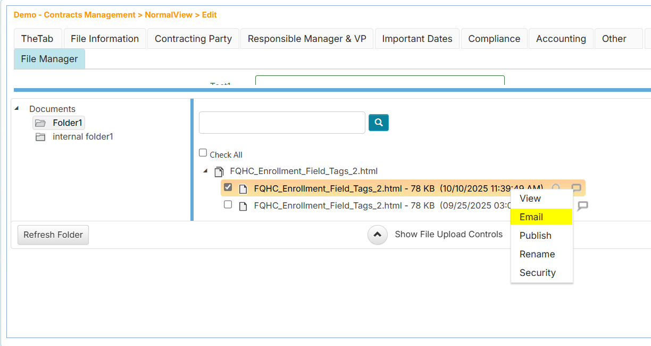Click the blue magnifier search button
The width and height of the screenshot is (651, 346).
pyautogui.click(x=378, y=123)
